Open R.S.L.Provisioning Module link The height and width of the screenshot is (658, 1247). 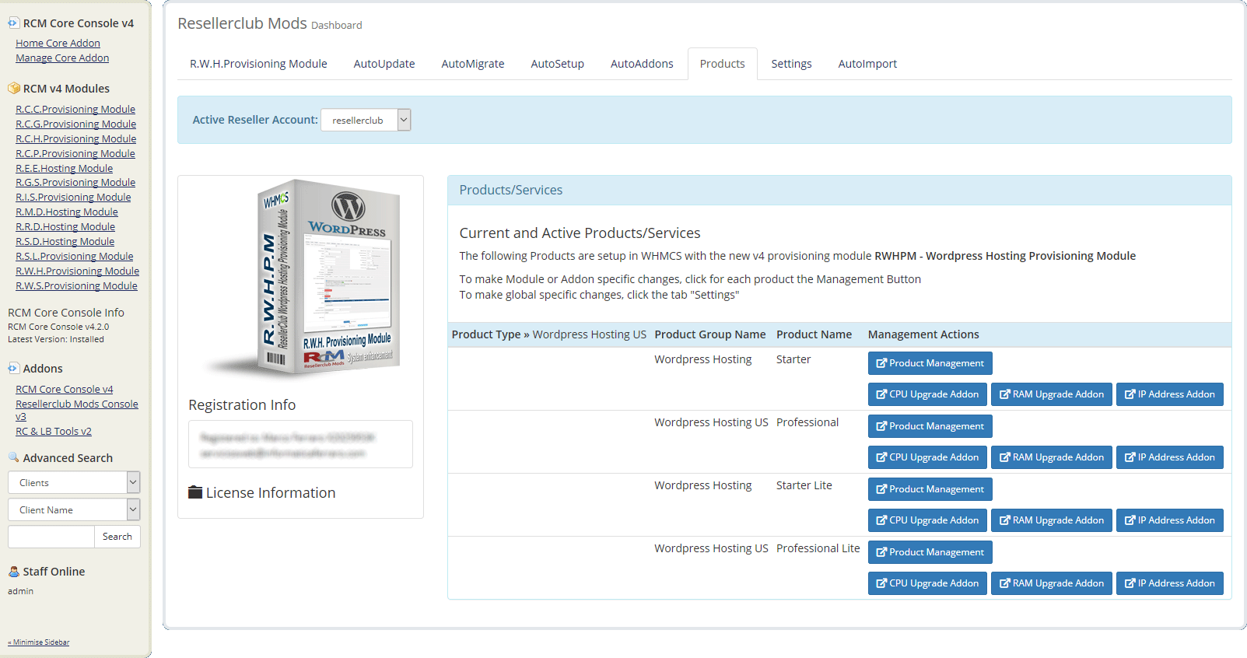[74, 257]
